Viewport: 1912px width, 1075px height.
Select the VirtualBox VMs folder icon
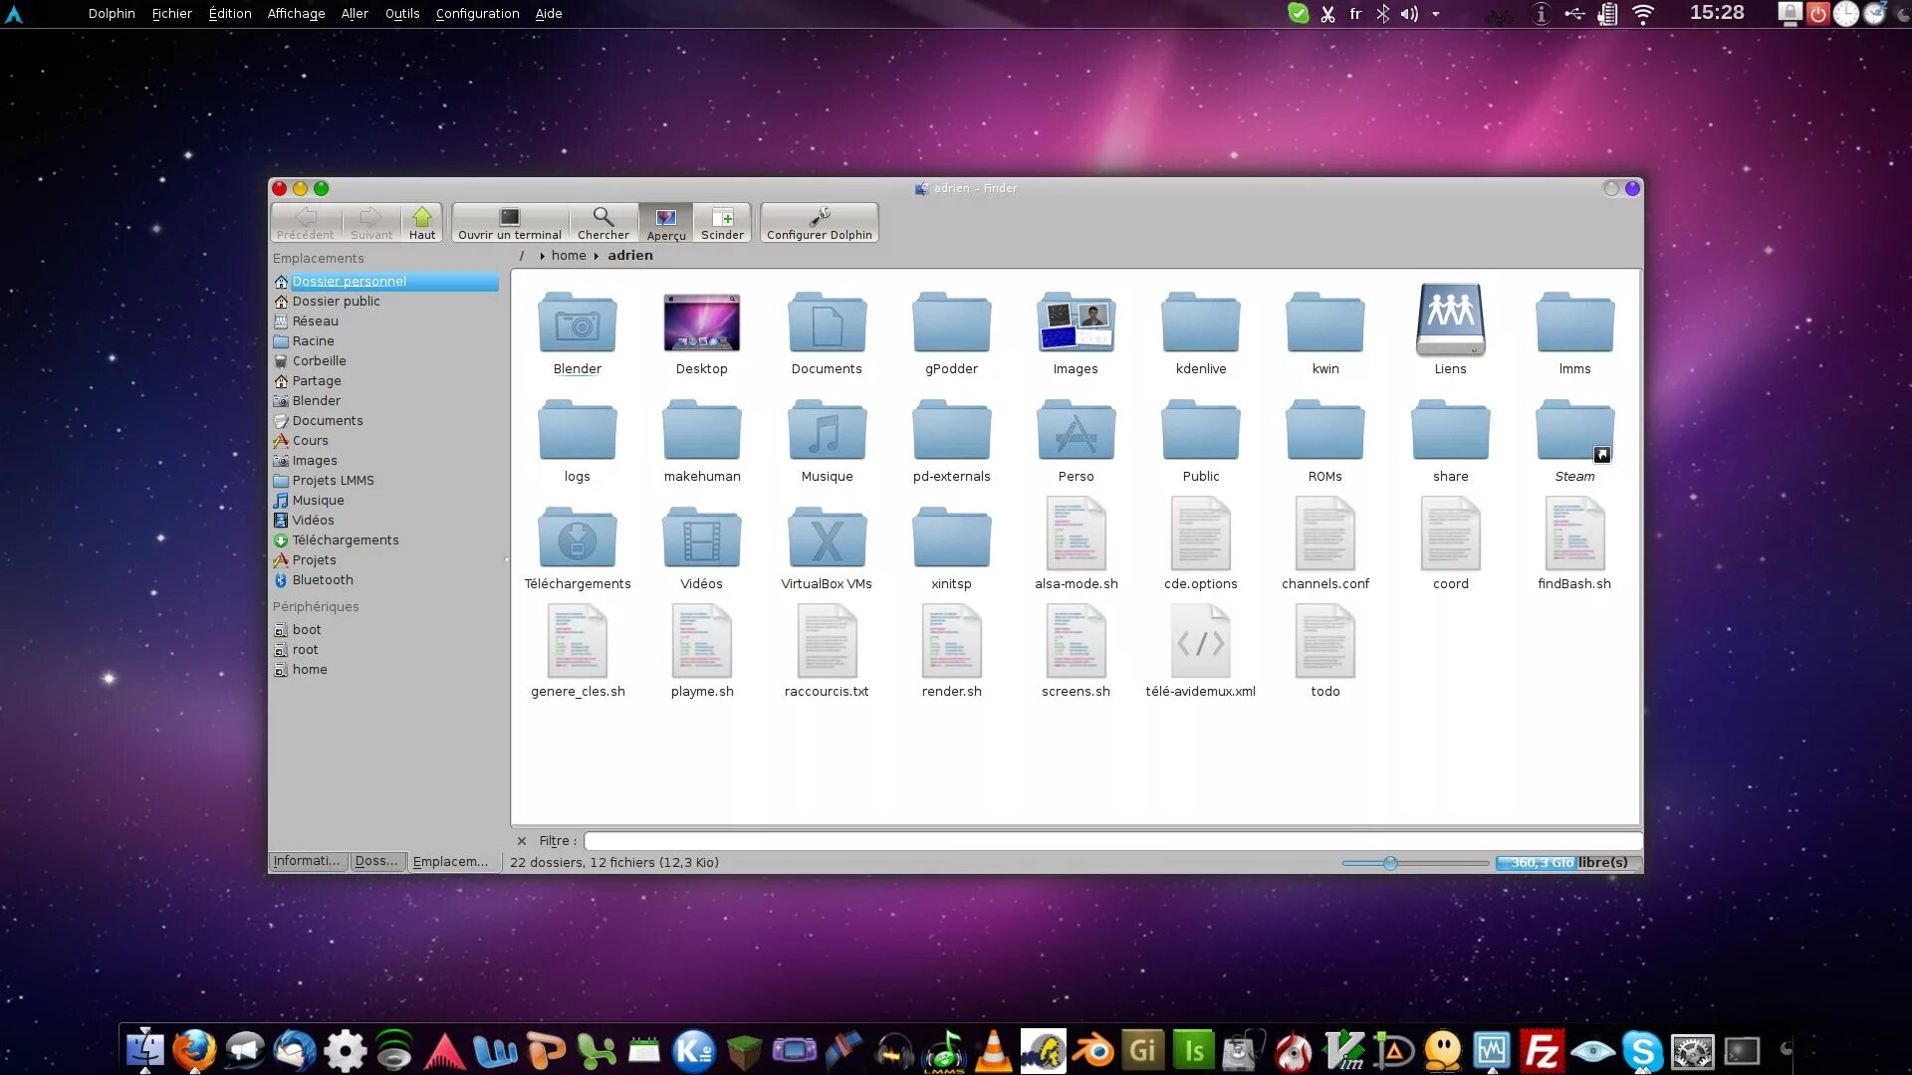pyautogui.click(x=827, y=537)
